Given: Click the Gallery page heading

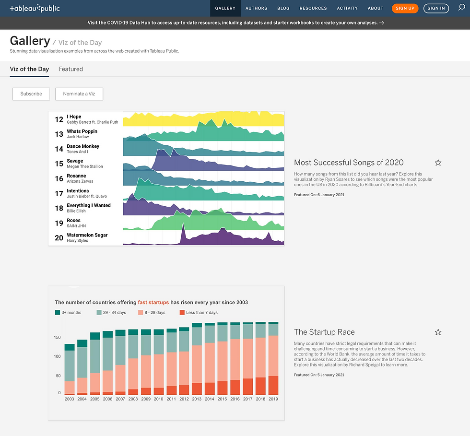Looking at the screenshot, I should point(30,41).
